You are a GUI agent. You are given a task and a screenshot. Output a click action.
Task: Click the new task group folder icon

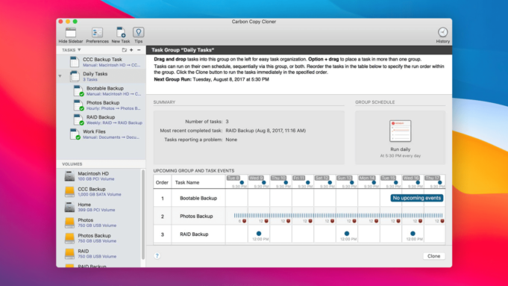tap(124, 50)
